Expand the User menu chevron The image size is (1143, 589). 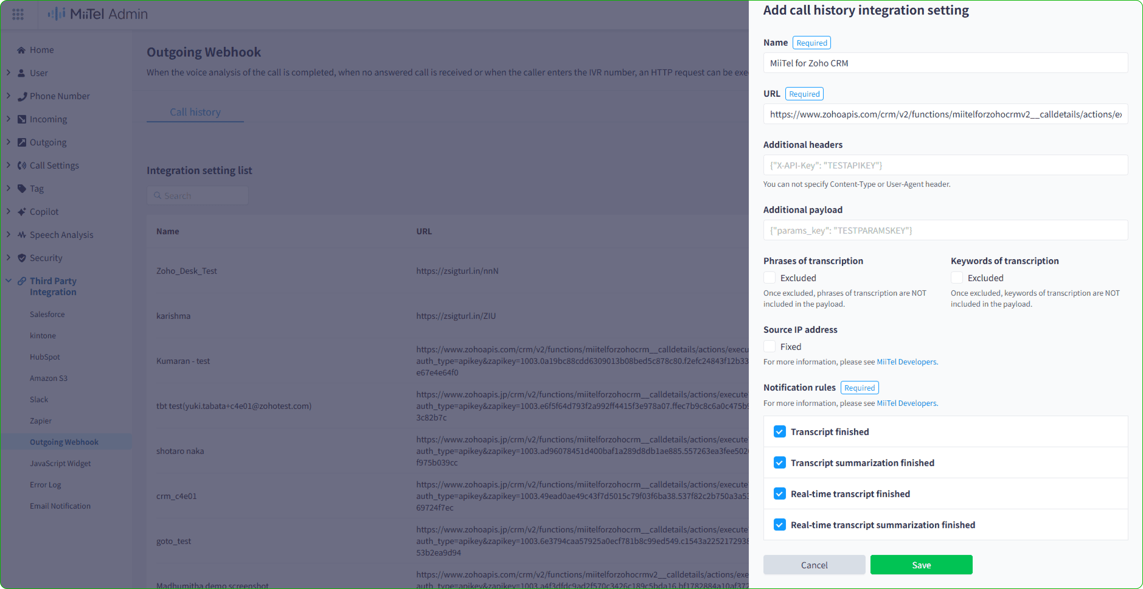[x=9, y=72]
